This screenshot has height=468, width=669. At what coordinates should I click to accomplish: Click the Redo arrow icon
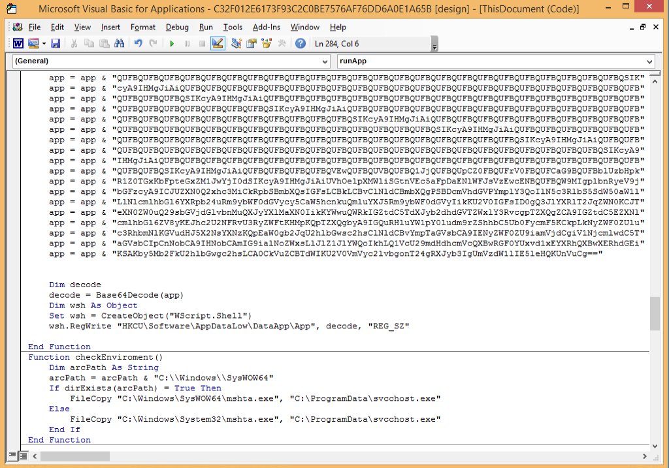[153, 44]
